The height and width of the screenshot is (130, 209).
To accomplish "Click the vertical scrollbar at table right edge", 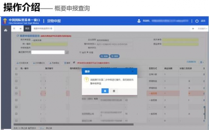I will point(205,113).
